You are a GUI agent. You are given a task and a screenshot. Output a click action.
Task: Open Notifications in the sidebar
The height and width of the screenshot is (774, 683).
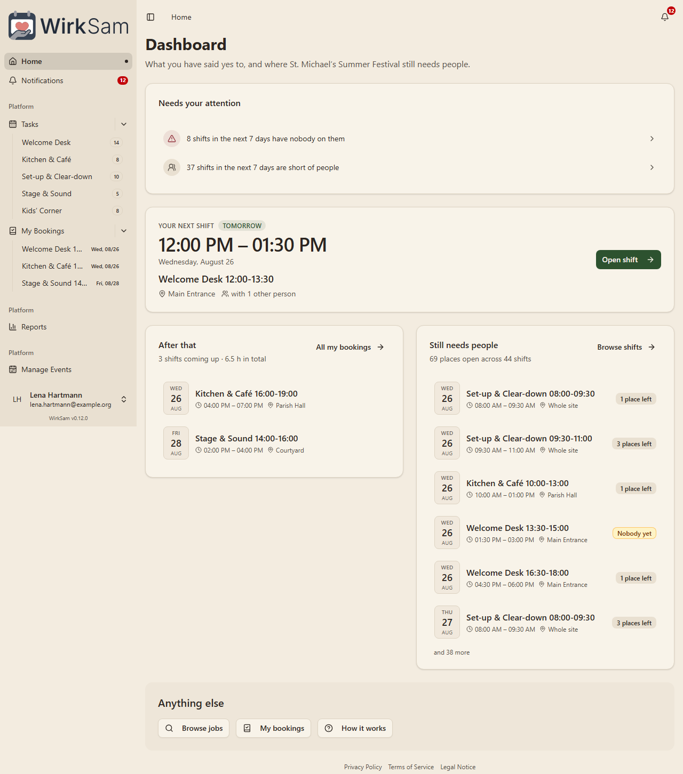(x=68, y=80)
